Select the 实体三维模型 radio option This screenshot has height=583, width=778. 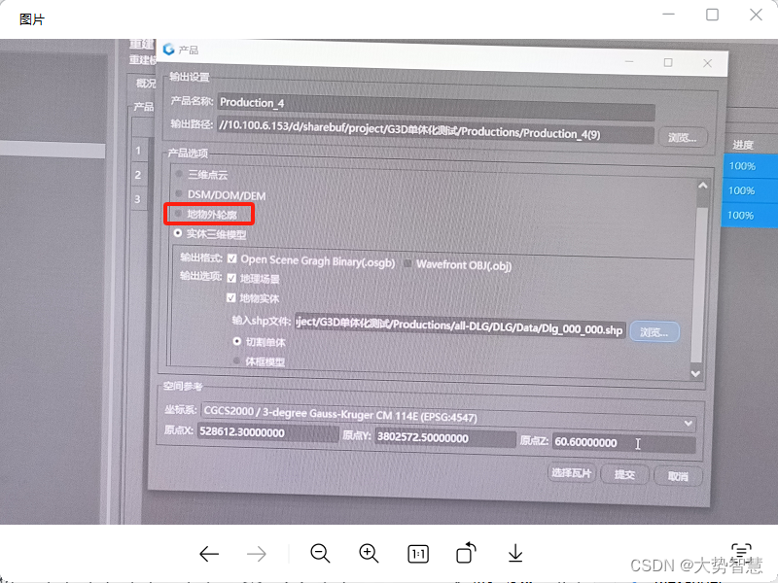(x=178, y=233)
